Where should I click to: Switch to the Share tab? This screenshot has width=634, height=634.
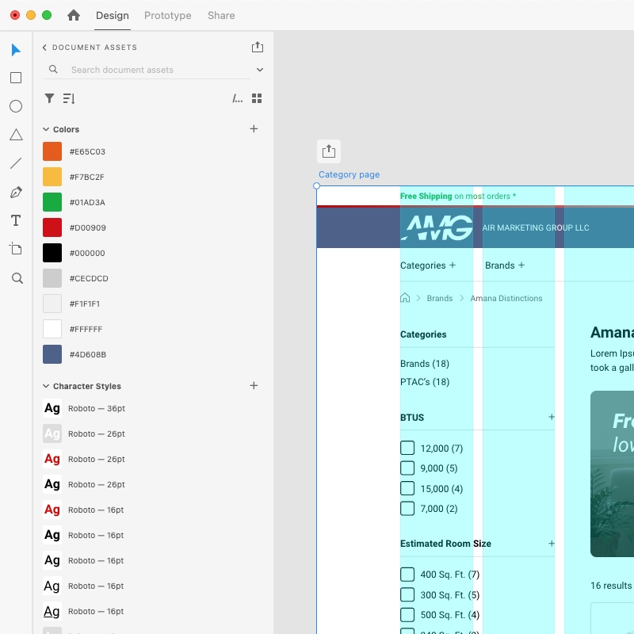point(220,15)
